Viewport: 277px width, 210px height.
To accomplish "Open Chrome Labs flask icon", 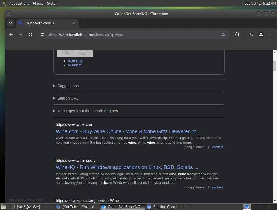I will pos(251,35).
